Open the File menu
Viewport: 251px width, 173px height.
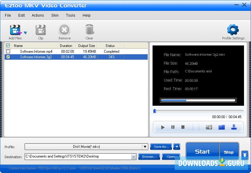coord(8,15)
